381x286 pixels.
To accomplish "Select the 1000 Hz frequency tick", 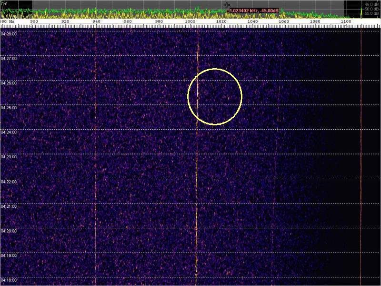I will click(x=190, y=21).
